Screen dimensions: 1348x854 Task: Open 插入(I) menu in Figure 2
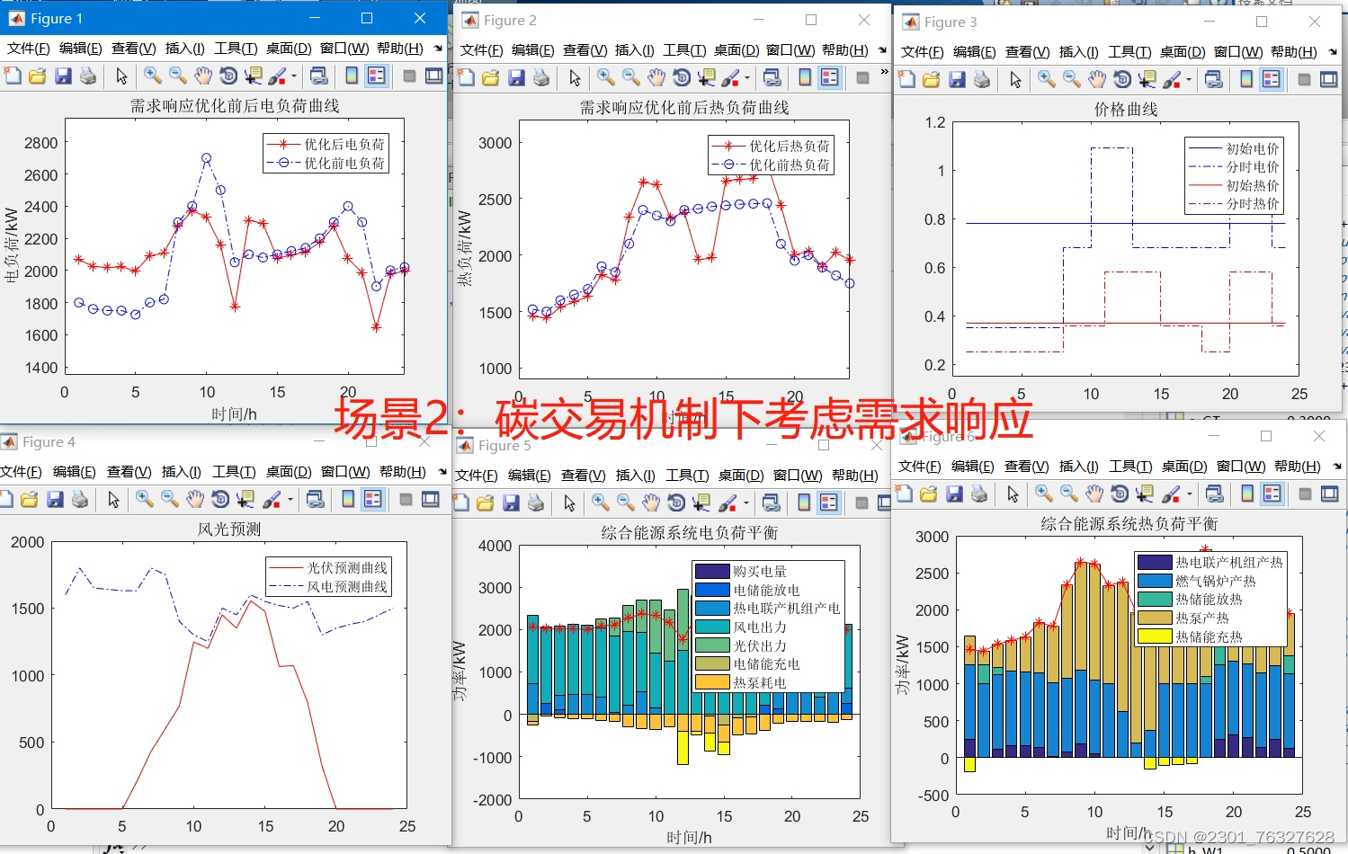click(x=635, y=50)
